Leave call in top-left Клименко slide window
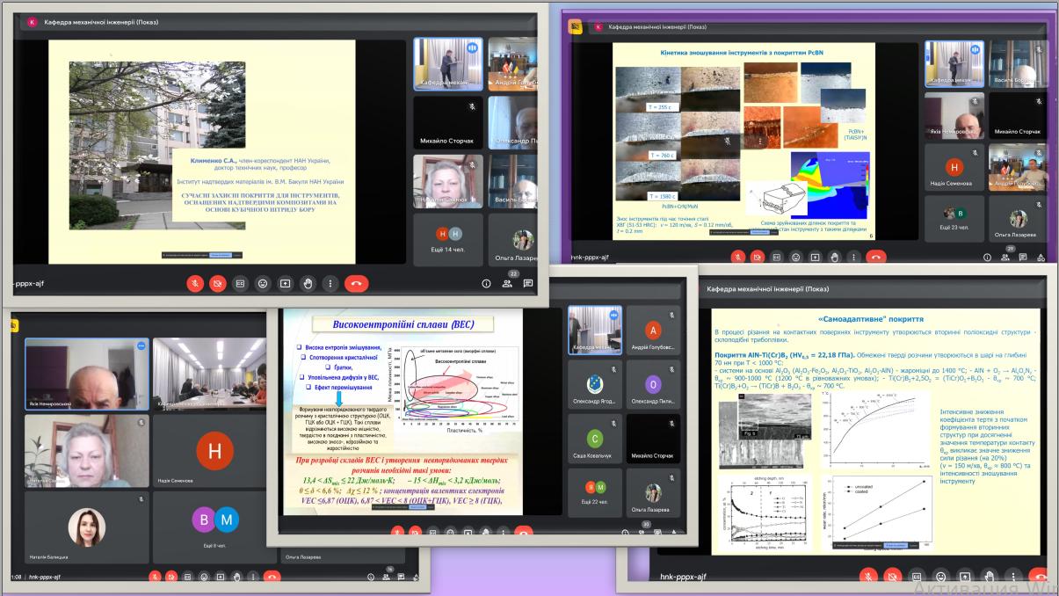 [356, 284]
